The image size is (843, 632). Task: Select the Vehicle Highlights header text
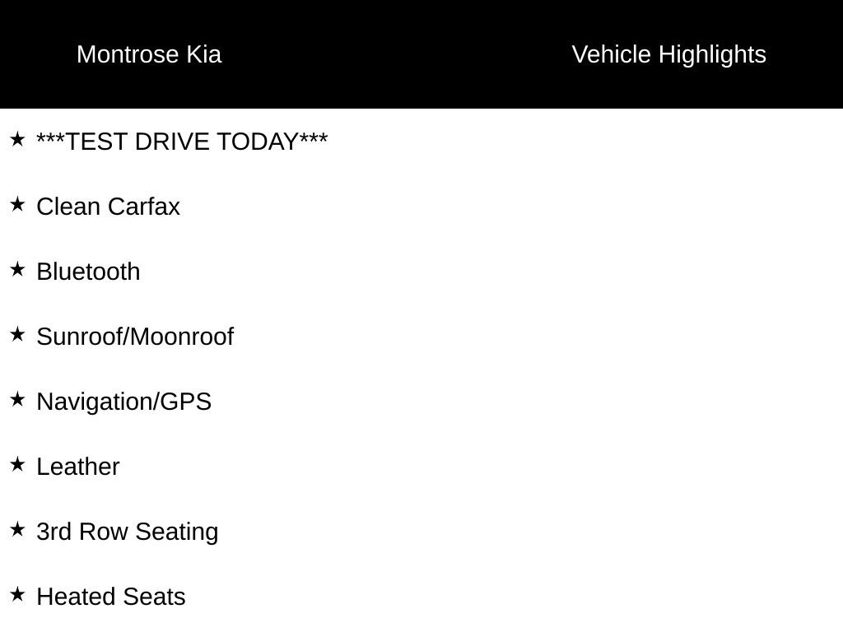pos(668,54)
